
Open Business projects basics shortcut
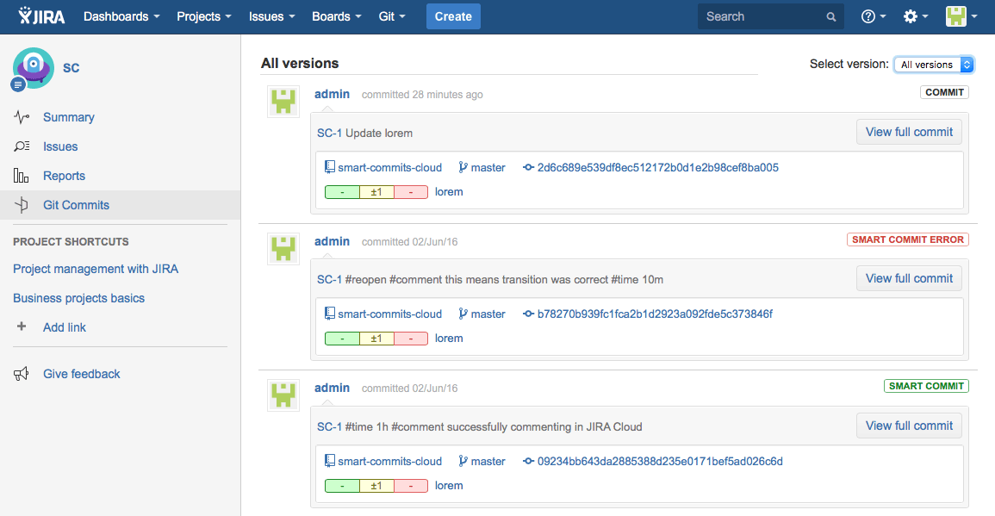pyautogui.click(x=78, y=298)
